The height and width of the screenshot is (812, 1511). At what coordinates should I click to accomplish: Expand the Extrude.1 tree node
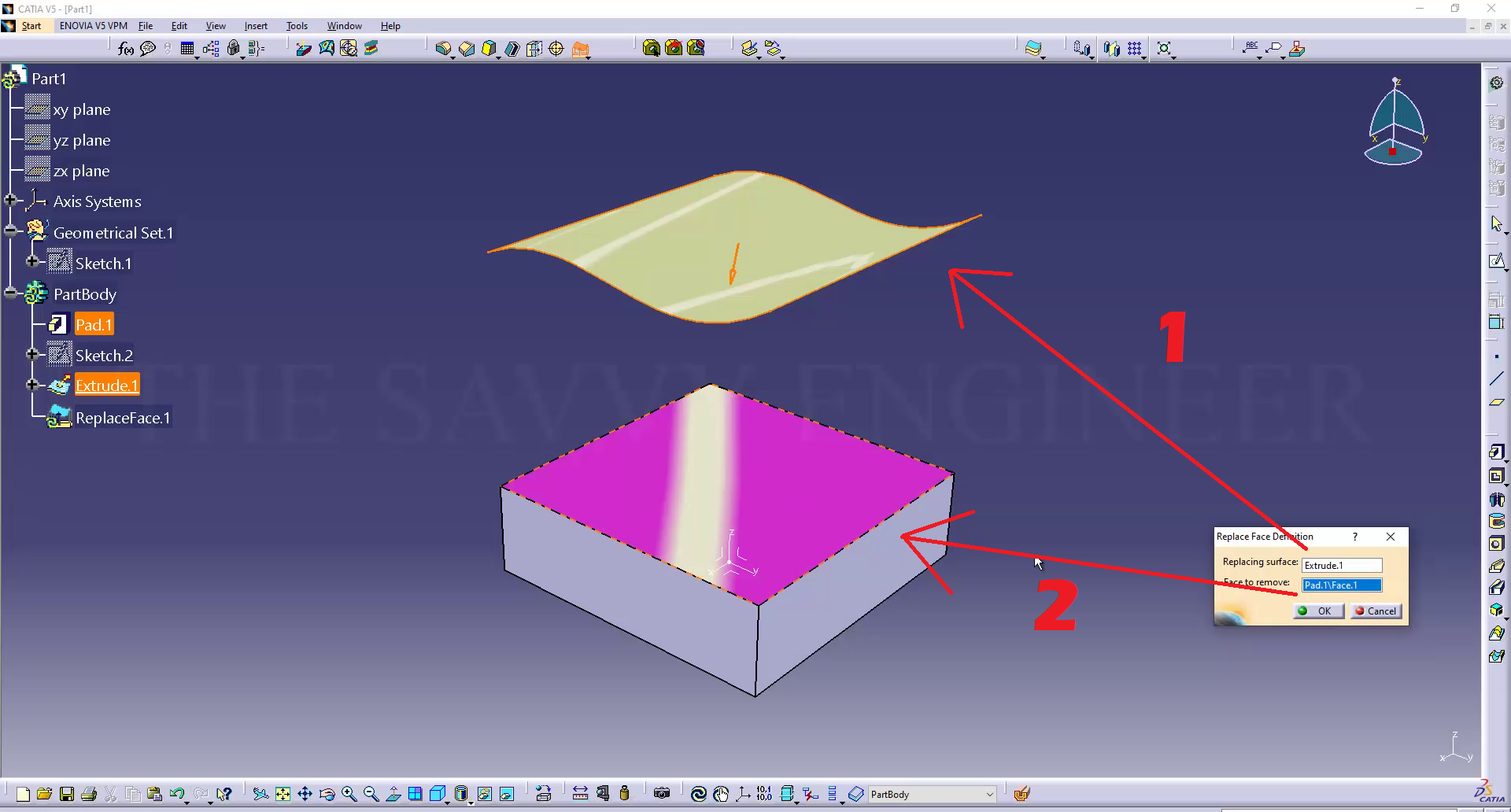[x=32, y=385]
